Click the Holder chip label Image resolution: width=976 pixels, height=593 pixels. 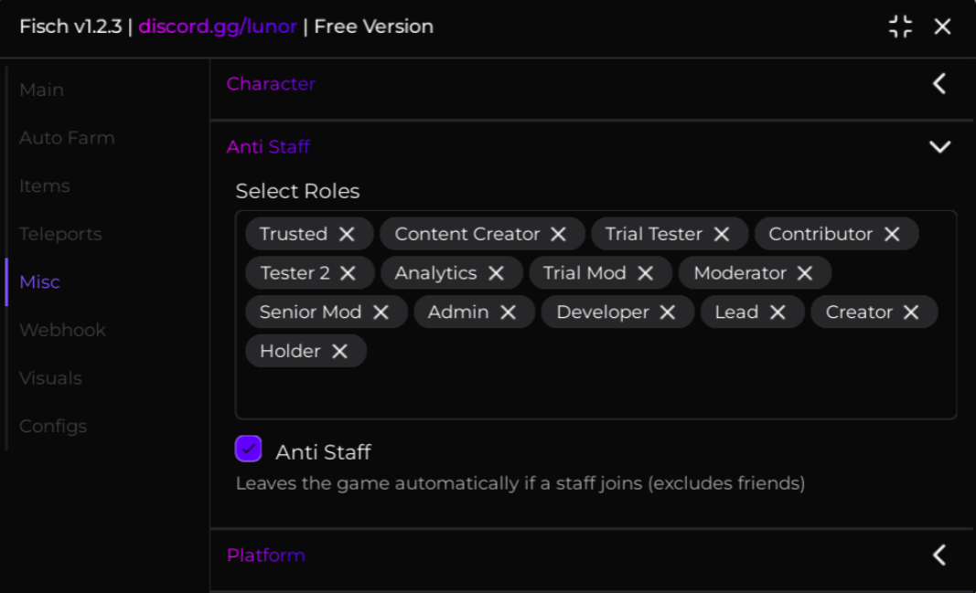[x=290, y=351]
